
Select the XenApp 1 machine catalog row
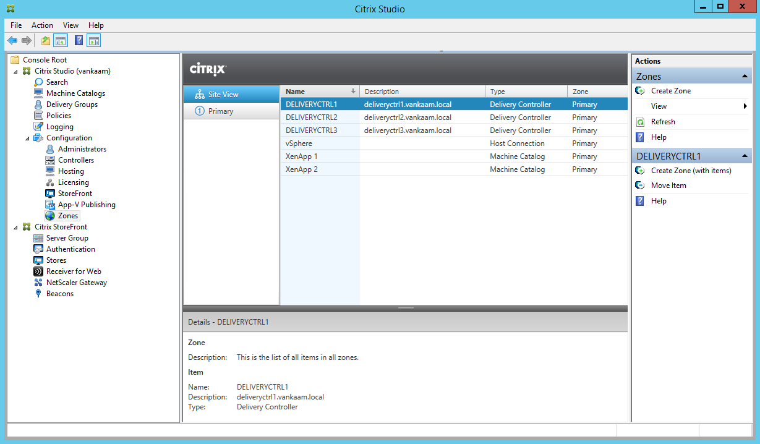pos(454,156)
